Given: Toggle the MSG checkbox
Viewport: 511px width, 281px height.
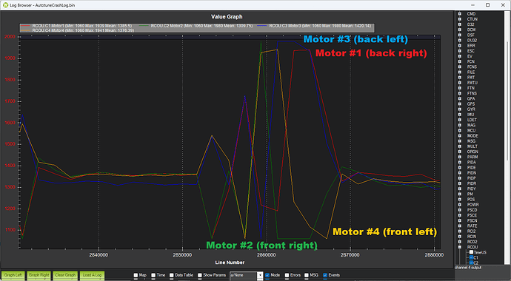Looking at the screenshot, I should (307, 275).
